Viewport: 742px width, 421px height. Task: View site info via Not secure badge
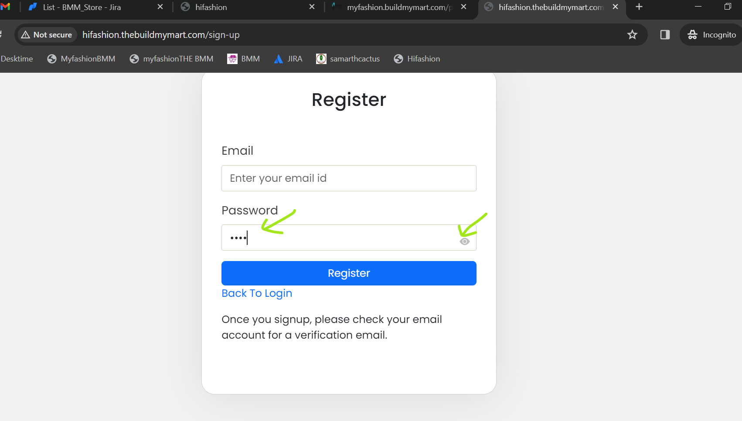pyautogui.click(x=47, y=35)
